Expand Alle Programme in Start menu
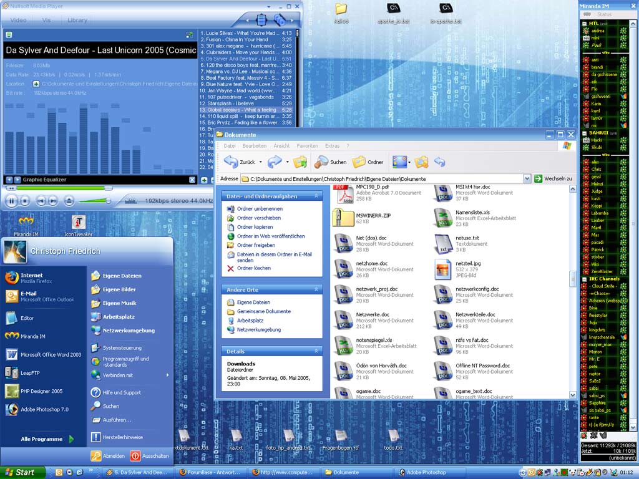The image size is (639, 479). tap(47, 439)
